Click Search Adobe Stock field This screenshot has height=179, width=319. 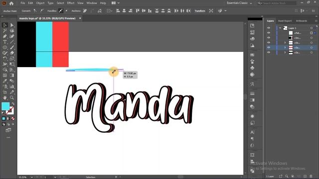click(277, 3)
